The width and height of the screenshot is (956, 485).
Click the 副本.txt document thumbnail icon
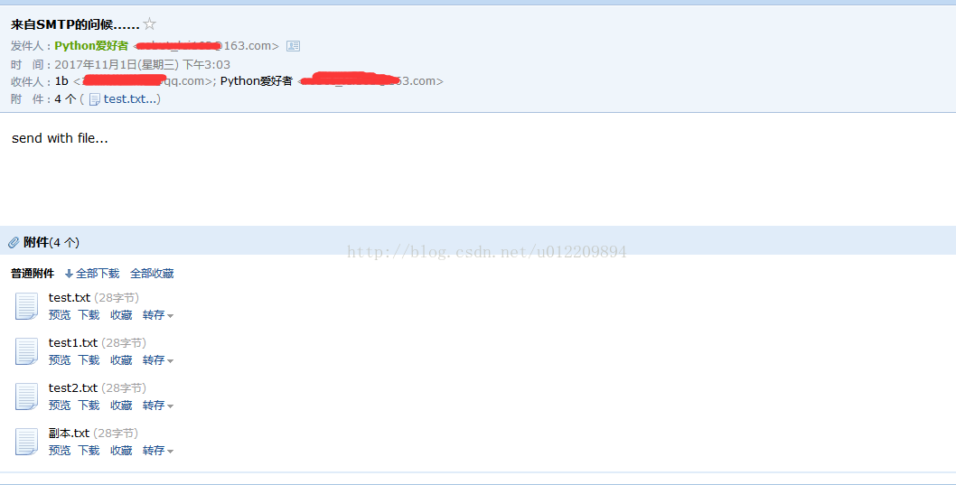[26, 441]
